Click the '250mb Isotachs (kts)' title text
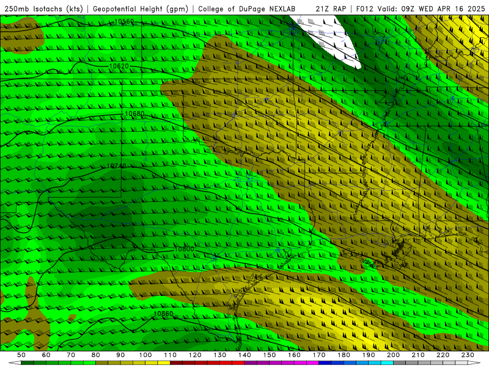Viewport: 489px width, 366px height. [x=43, y=9]
